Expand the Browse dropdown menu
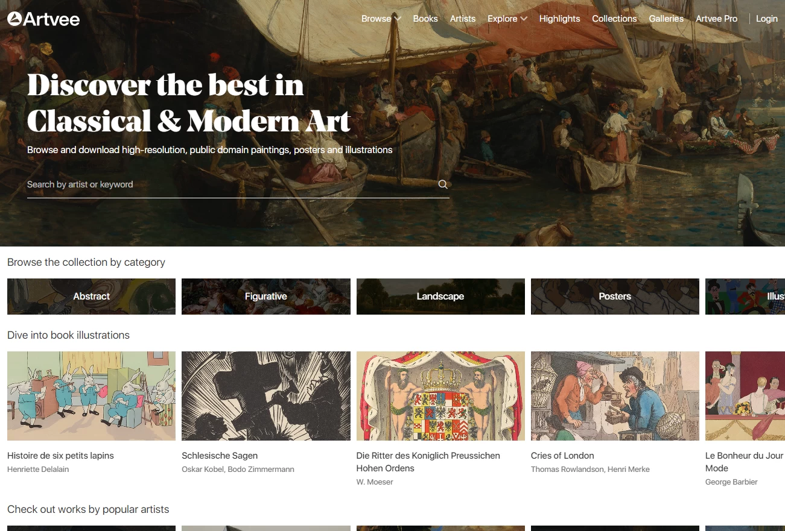 coord(381,19)
